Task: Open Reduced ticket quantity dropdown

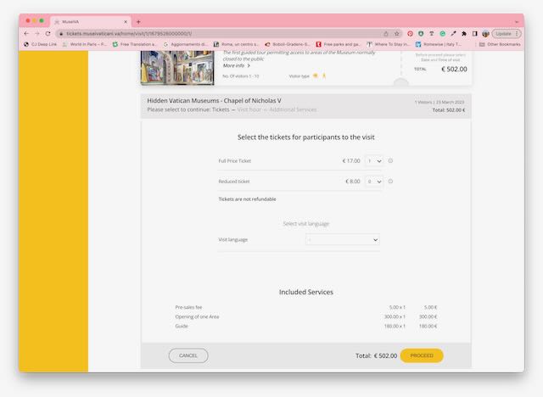Action: point(373,182)
